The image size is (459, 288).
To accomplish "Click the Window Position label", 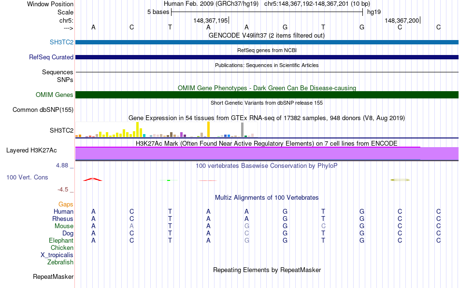I will coord(50,4).
